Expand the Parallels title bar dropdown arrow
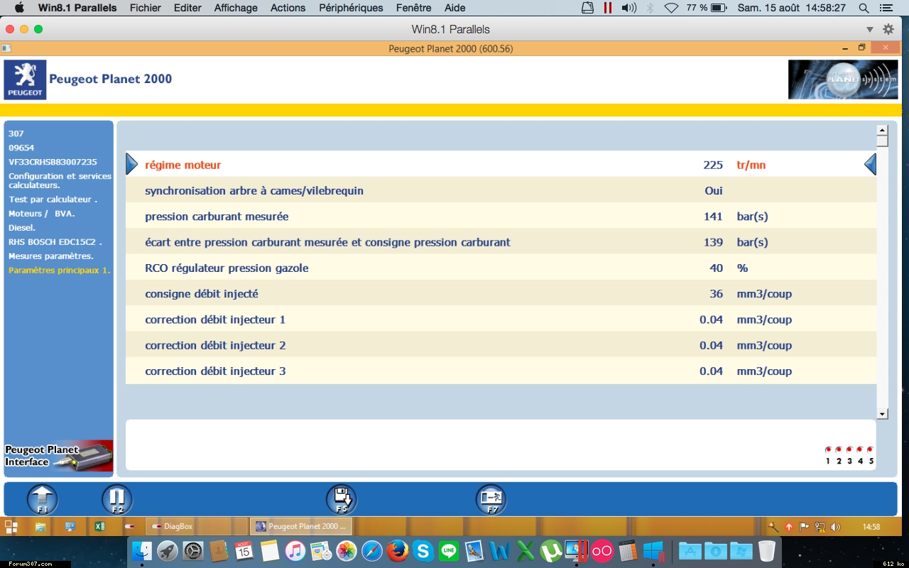The image size is (909, 568). click(870, 29)
